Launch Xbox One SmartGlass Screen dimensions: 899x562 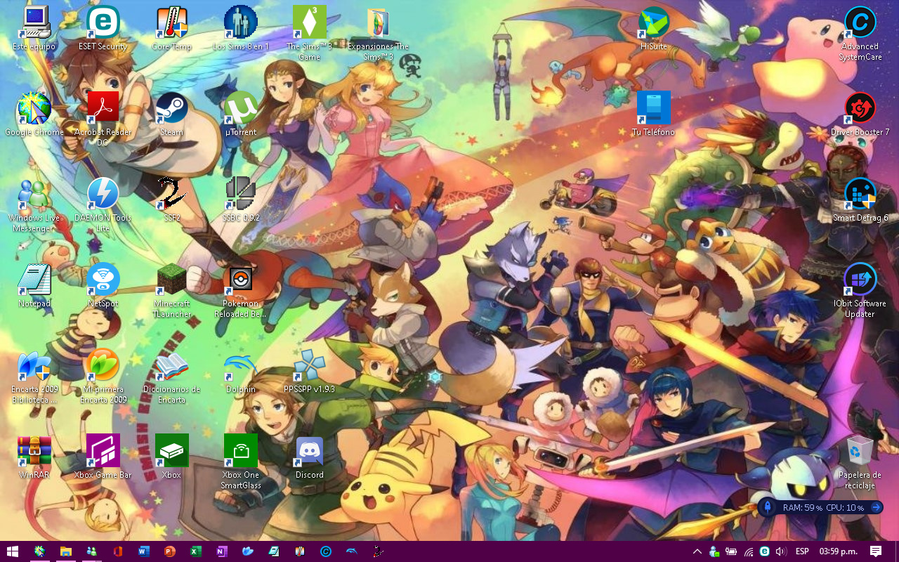tap(241, 462)
